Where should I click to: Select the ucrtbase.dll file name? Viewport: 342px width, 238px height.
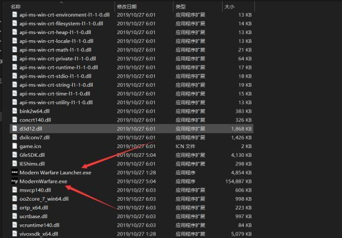point(34,216)
